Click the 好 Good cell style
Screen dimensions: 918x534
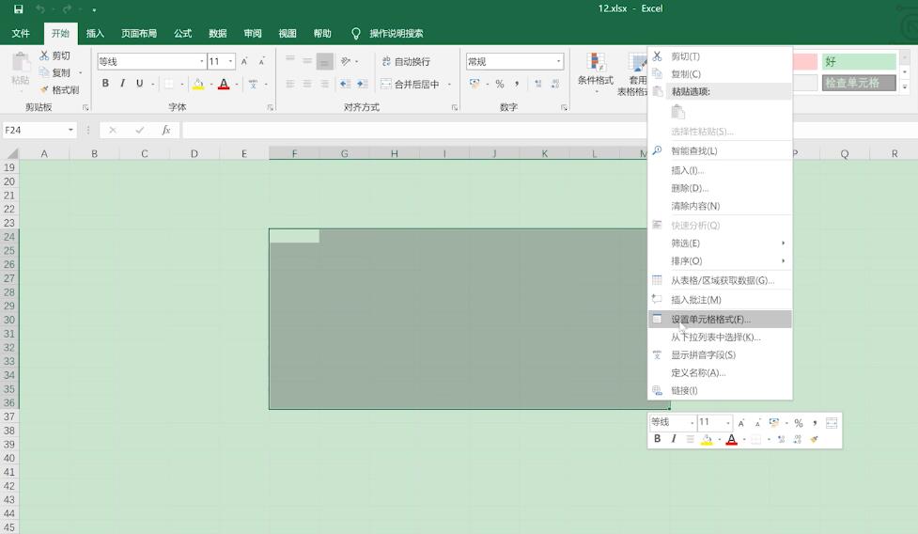[859, 61]
